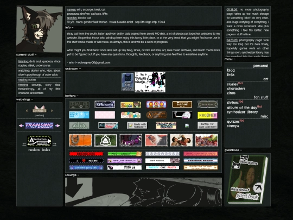Screen dimensions: 293x220
Task: Click the pink polka-dot blank button
Action: pos(105,115)
